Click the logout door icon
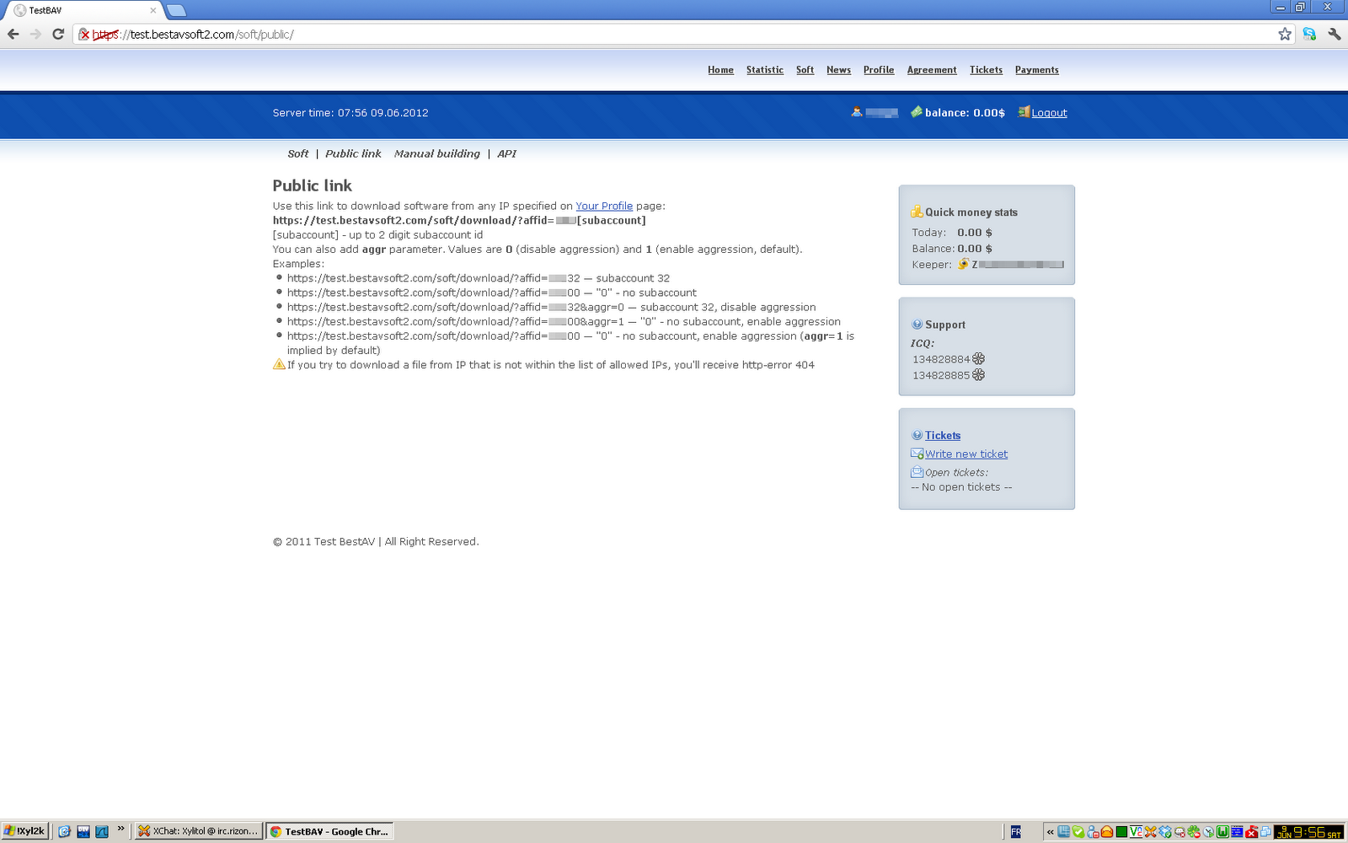Image resolution: width=1348 pixels, height=843 pixels. pos(1024,112)
